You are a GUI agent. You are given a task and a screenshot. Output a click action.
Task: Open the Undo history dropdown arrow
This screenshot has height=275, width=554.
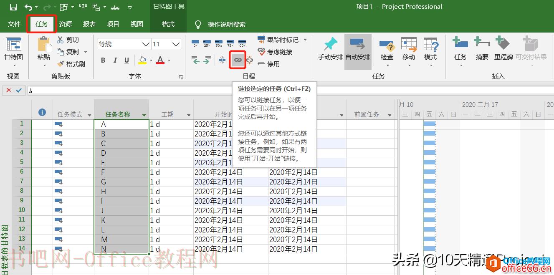pos(37,7)
